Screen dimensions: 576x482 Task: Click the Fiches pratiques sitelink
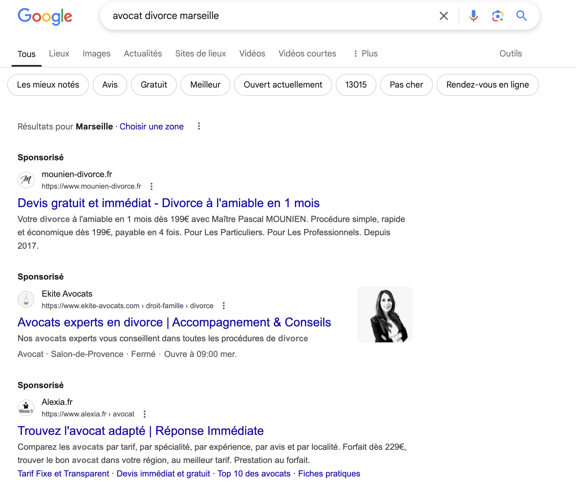coord(329,474)
